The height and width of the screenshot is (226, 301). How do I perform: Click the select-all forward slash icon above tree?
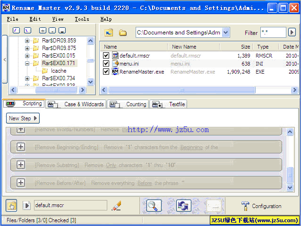click(x=16, y=30)
